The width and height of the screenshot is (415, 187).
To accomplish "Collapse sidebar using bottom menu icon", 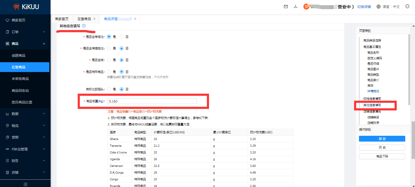I will (x=25, y=184).
